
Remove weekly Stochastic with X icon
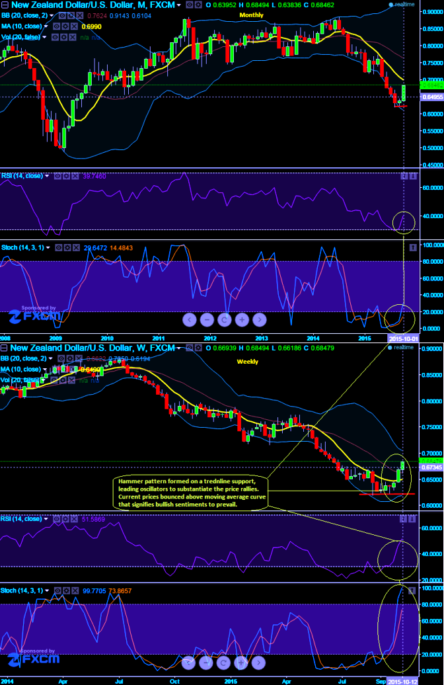pyautogui.click(x=75, y=590)
